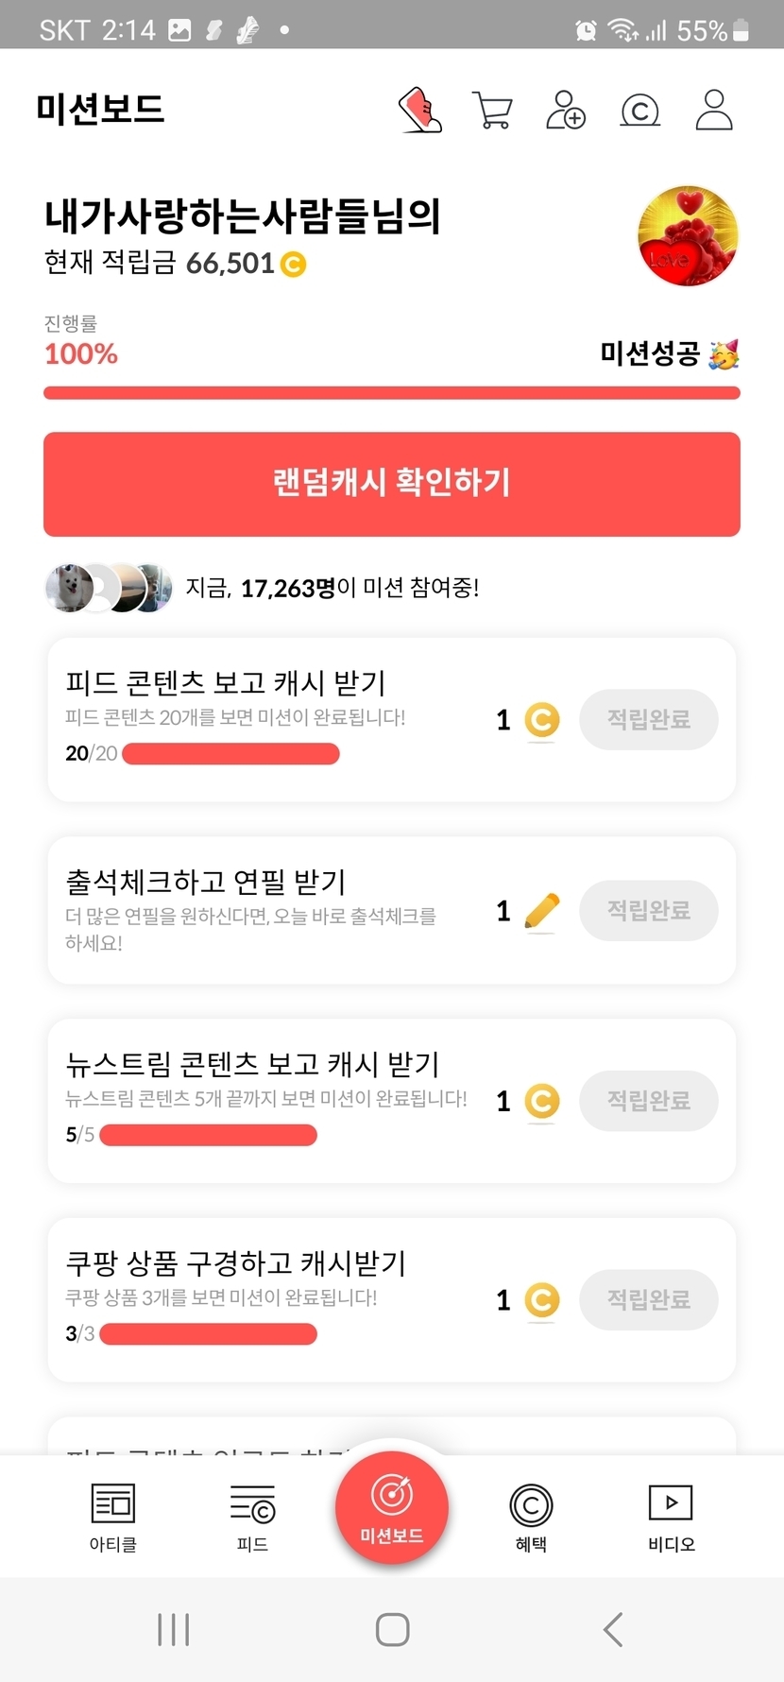Open the shopping cart
The image size is (784, 1682).
coord(492,111)
